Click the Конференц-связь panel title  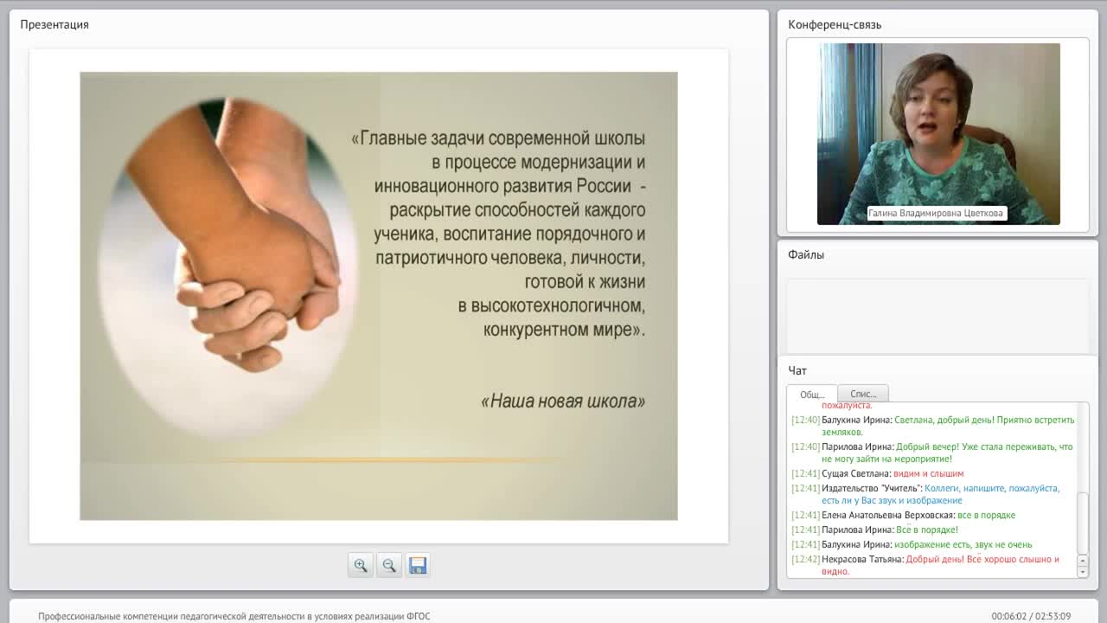[x=835, y=24]
